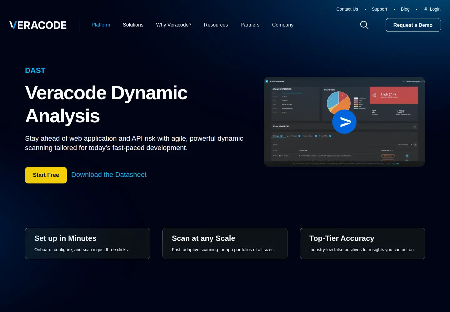The height and width of the screenshot is (312, 450).
Task: Play the DAST demo video
Action: (x=344, y=122)
